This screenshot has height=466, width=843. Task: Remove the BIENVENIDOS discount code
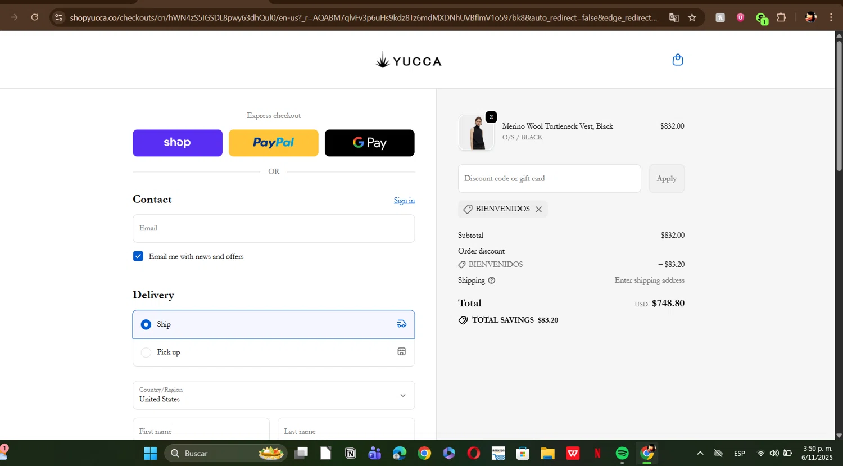(538, 209)
